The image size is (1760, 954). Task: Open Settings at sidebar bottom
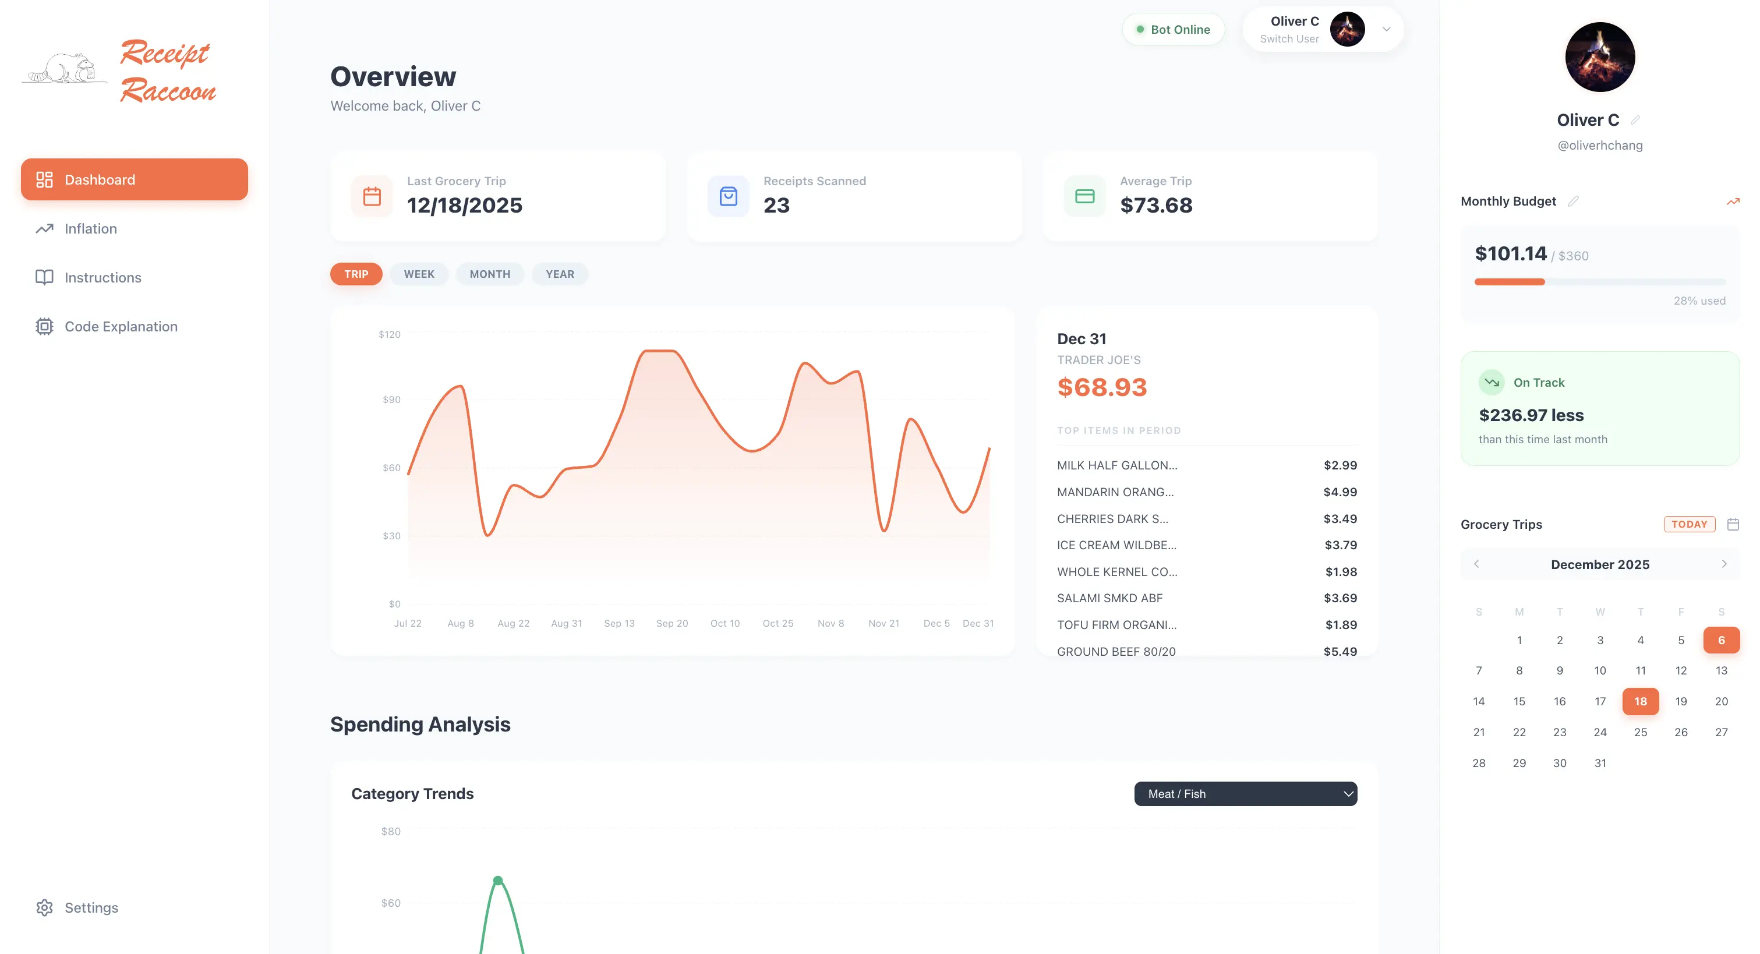91,907
